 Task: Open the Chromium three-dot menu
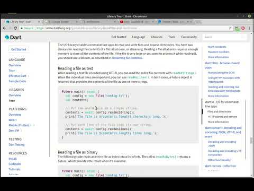(249, 28)
